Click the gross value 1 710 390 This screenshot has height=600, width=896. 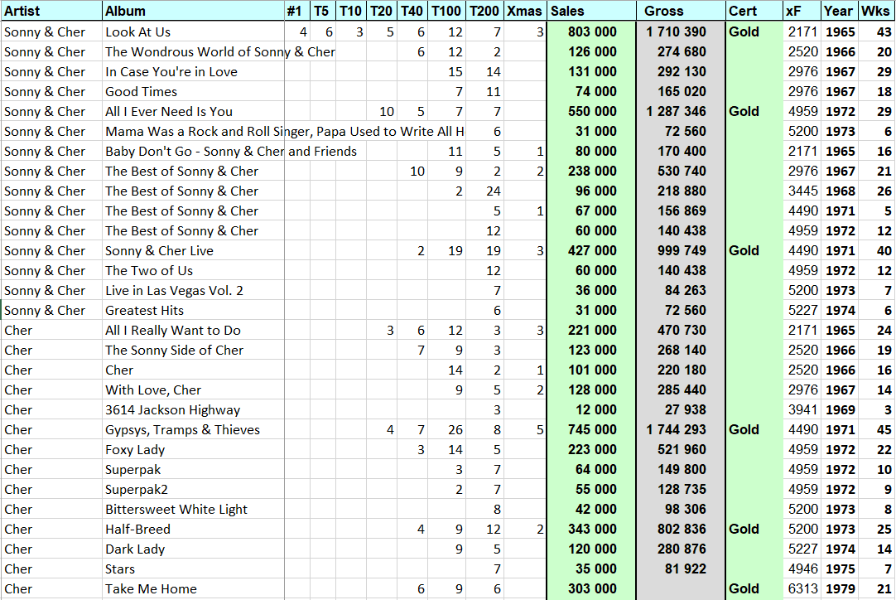tap(681, 32)
